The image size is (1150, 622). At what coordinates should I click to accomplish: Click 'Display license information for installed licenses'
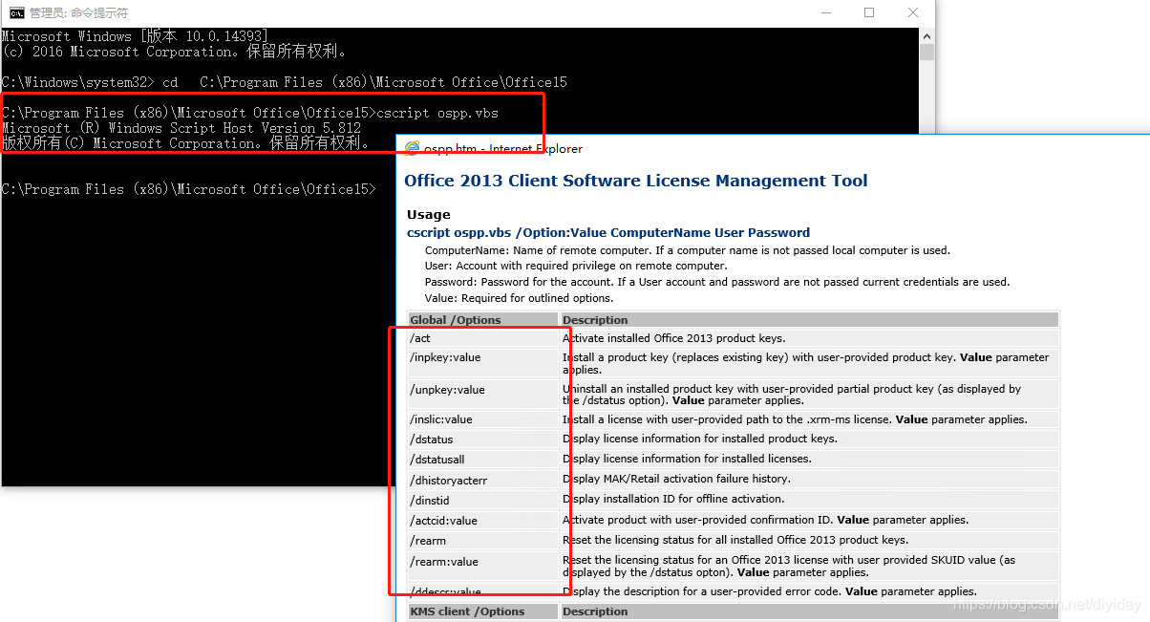tap(809, 460)
